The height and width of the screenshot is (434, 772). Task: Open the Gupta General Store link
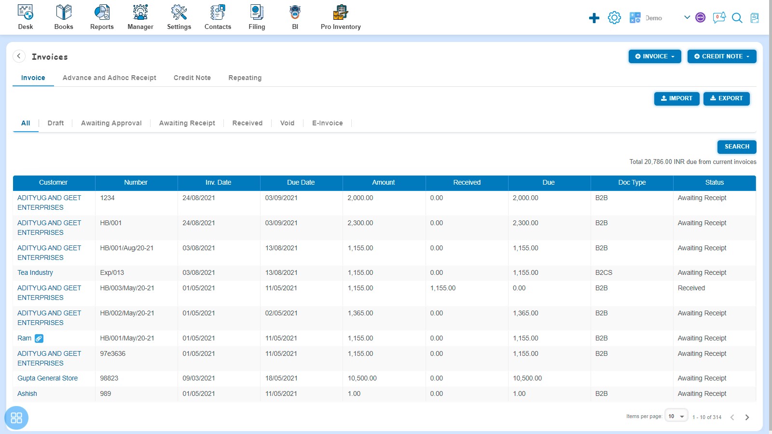click(47, 378)
